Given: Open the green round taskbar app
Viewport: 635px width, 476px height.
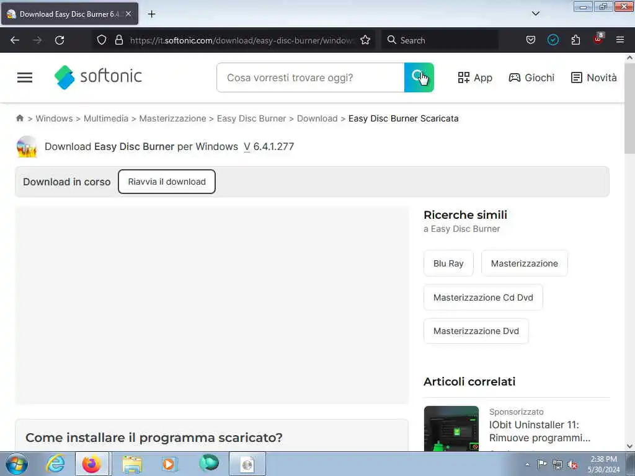Looking at the screenshot, I should coord(209,463).
